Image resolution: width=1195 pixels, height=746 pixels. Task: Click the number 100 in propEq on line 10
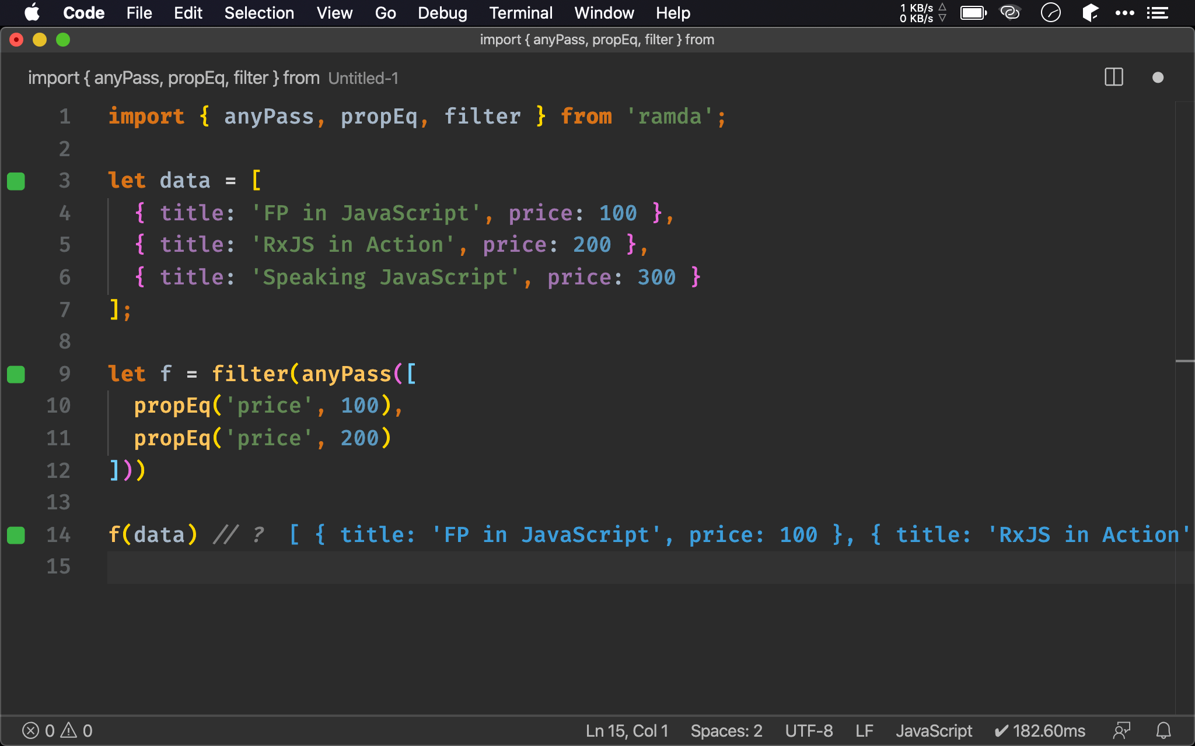pos(360,406)
